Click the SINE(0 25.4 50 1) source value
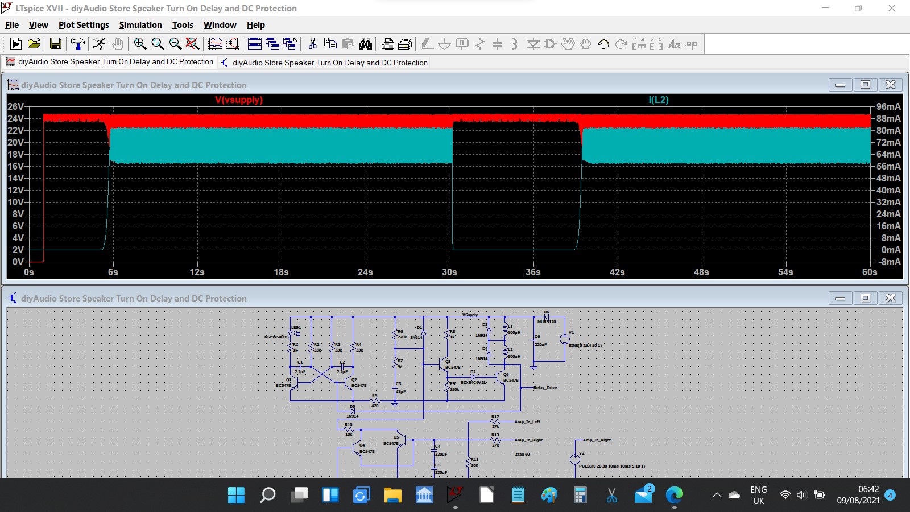 (x=585, y=345)
